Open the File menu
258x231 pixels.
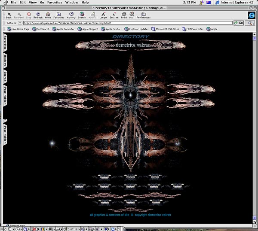(13, 3)
